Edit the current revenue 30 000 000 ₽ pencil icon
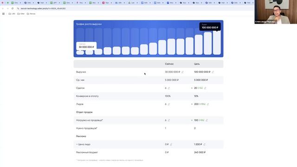 [x=182, y=72]
